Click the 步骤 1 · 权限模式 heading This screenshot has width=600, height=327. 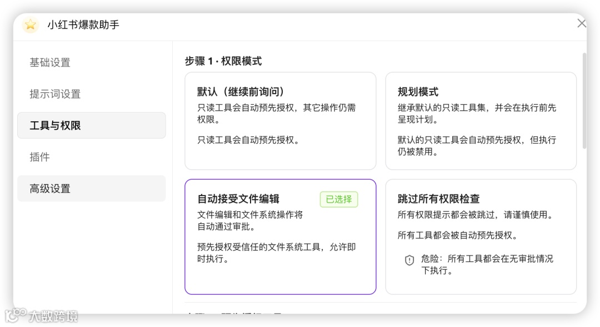click(224, 61)
